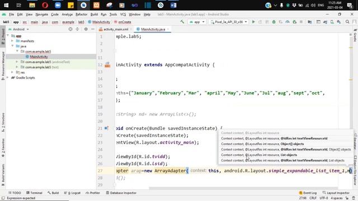Select MainActivity in the project tree
Viewport: 358px width, 201px height.
[39, 57]
